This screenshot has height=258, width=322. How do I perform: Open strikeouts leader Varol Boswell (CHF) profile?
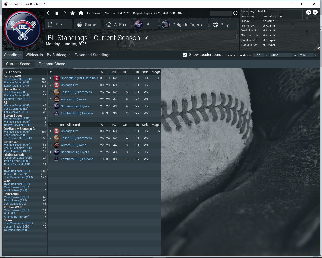click(x=17, y=197)
